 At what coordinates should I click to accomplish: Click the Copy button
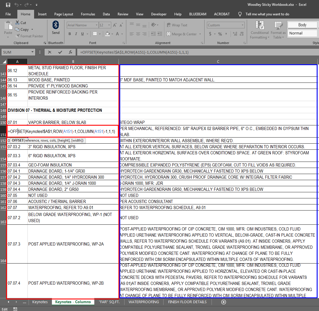coord(22,30)
